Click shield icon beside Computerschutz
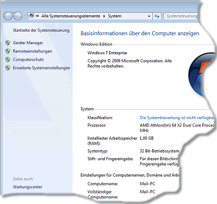217x204 pixels. (8, 60)
